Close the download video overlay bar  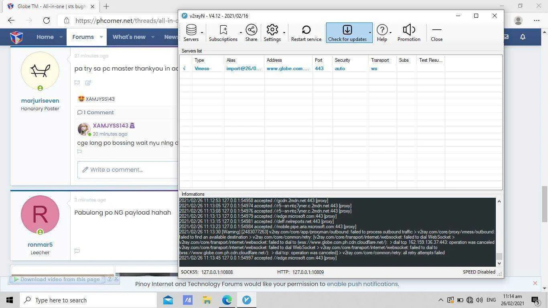(116, 279)
